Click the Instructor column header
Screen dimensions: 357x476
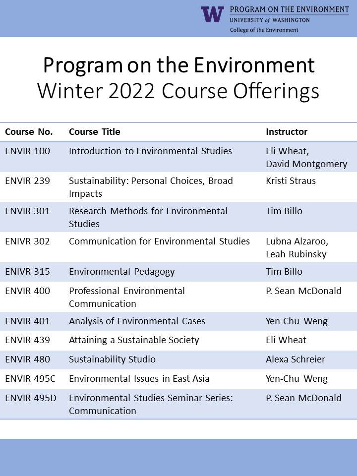287,132
